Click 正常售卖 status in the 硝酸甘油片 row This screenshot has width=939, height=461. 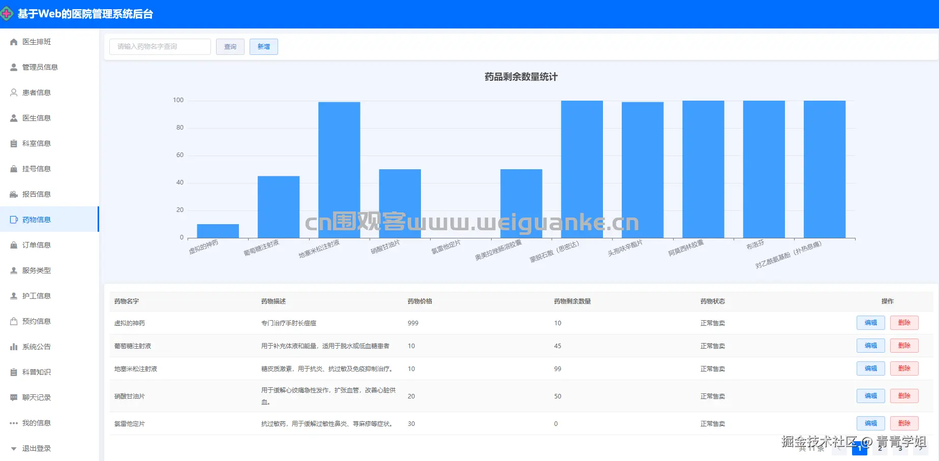click(x=713, y=396)
